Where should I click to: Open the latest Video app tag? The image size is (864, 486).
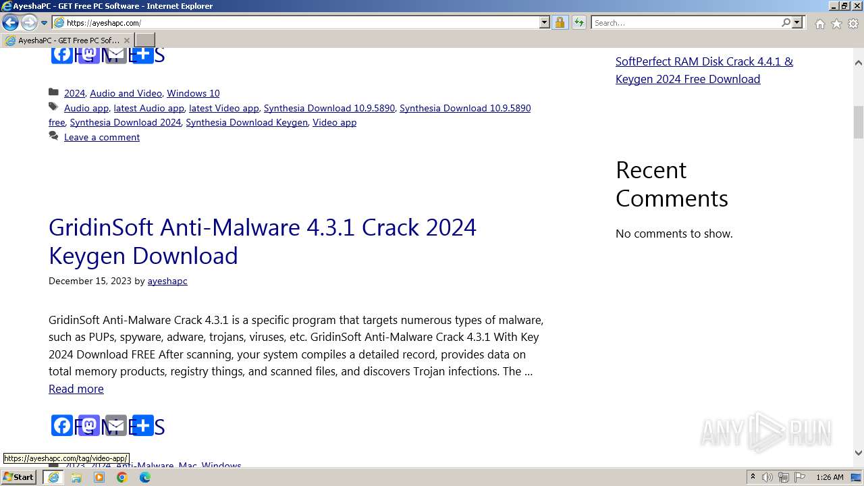pyautogui.click(x=223, y=108)
